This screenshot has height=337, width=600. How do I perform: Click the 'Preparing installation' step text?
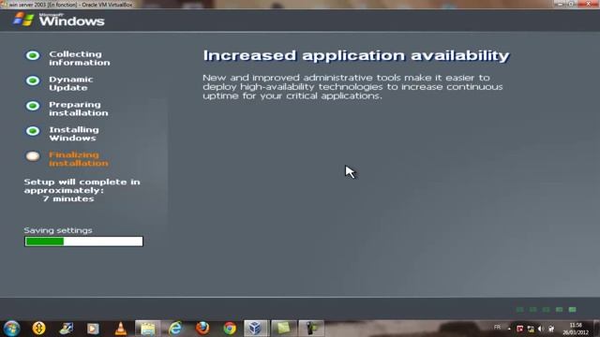pos(79,109)
